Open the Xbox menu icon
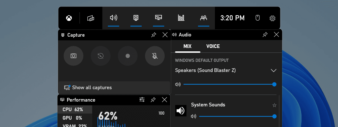This screenshot has height=127, width=338. click(69, 18)
